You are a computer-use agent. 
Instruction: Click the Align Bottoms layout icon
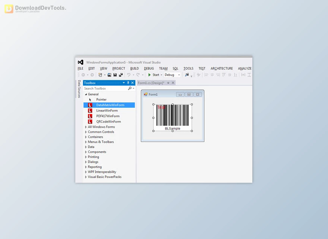point(236,75)
